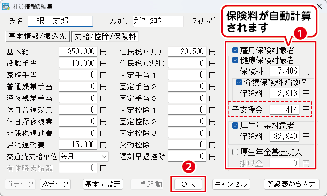Switch to 基本情報/振込先 tab
This screenshot has width=327, height=196.
(37, 36)
